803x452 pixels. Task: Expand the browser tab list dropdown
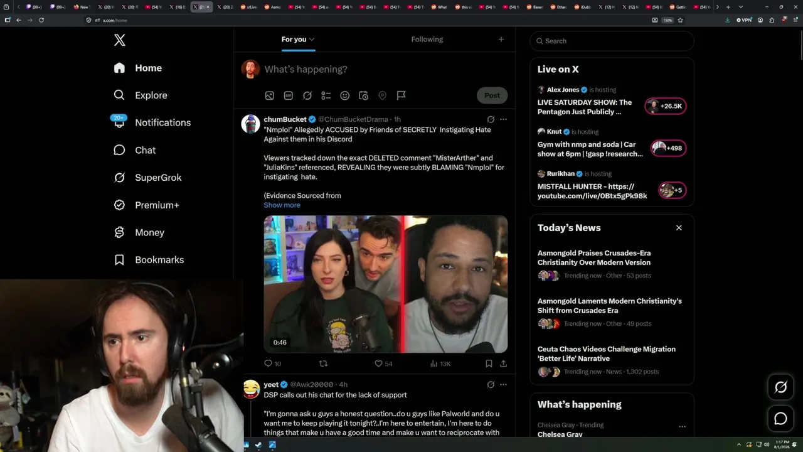(741, 7)
